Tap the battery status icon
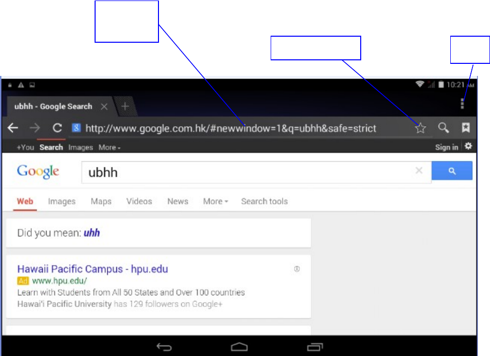Image resolution: width=490 pixels, height=356 pixels. (x=441, y=84)
